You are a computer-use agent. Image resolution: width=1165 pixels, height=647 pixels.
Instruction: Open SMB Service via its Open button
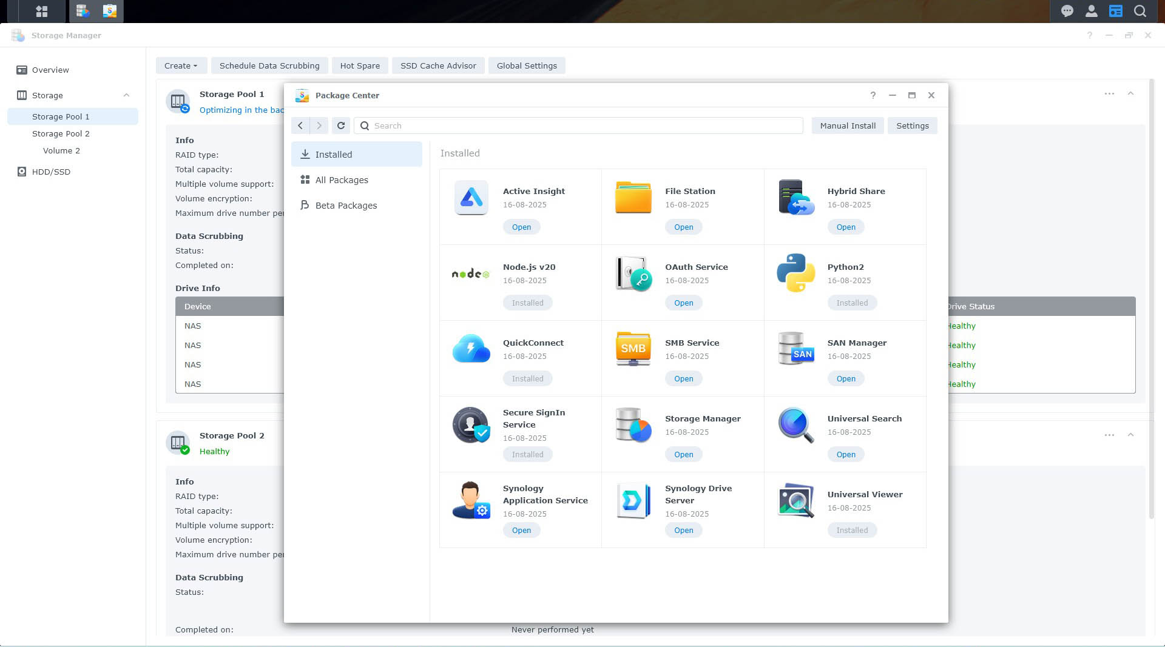[683, 378]
